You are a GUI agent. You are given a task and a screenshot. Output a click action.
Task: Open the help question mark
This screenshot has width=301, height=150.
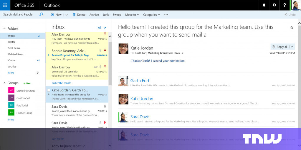[x=285, y=5]
